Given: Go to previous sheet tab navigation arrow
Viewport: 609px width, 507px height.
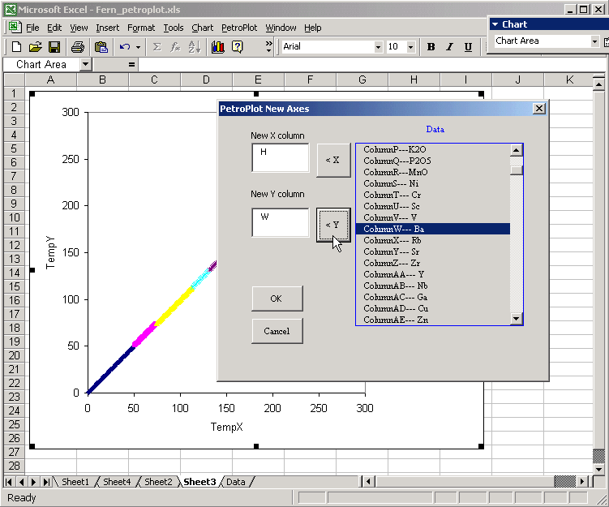Looking at the screenshot, I should coord(21,482).
